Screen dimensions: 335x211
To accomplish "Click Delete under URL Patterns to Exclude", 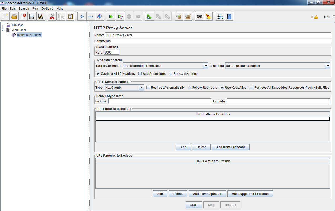I will [x=178, y=194].
